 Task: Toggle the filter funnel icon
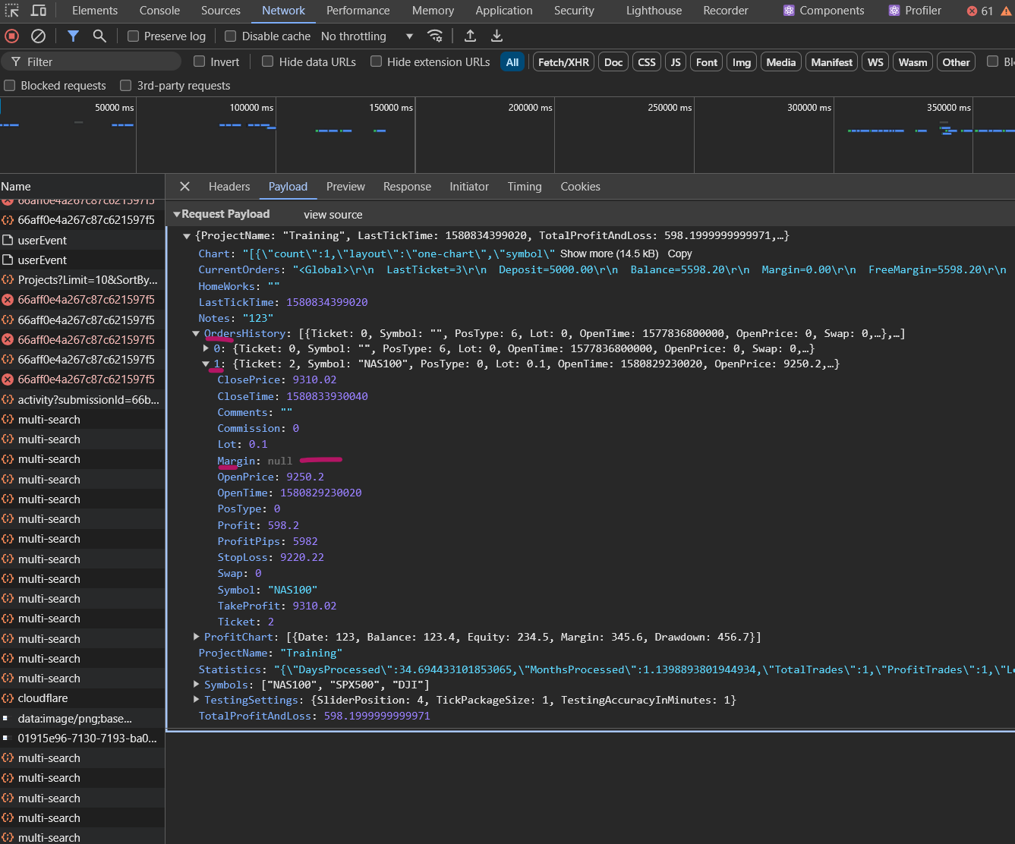coord(73,36)
